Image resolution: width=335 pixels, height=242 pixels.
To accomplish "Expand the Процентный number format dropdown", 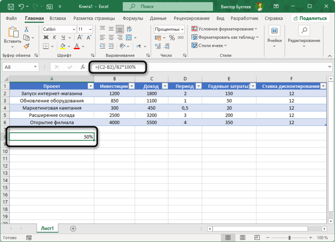I will [x=182, y=29].
